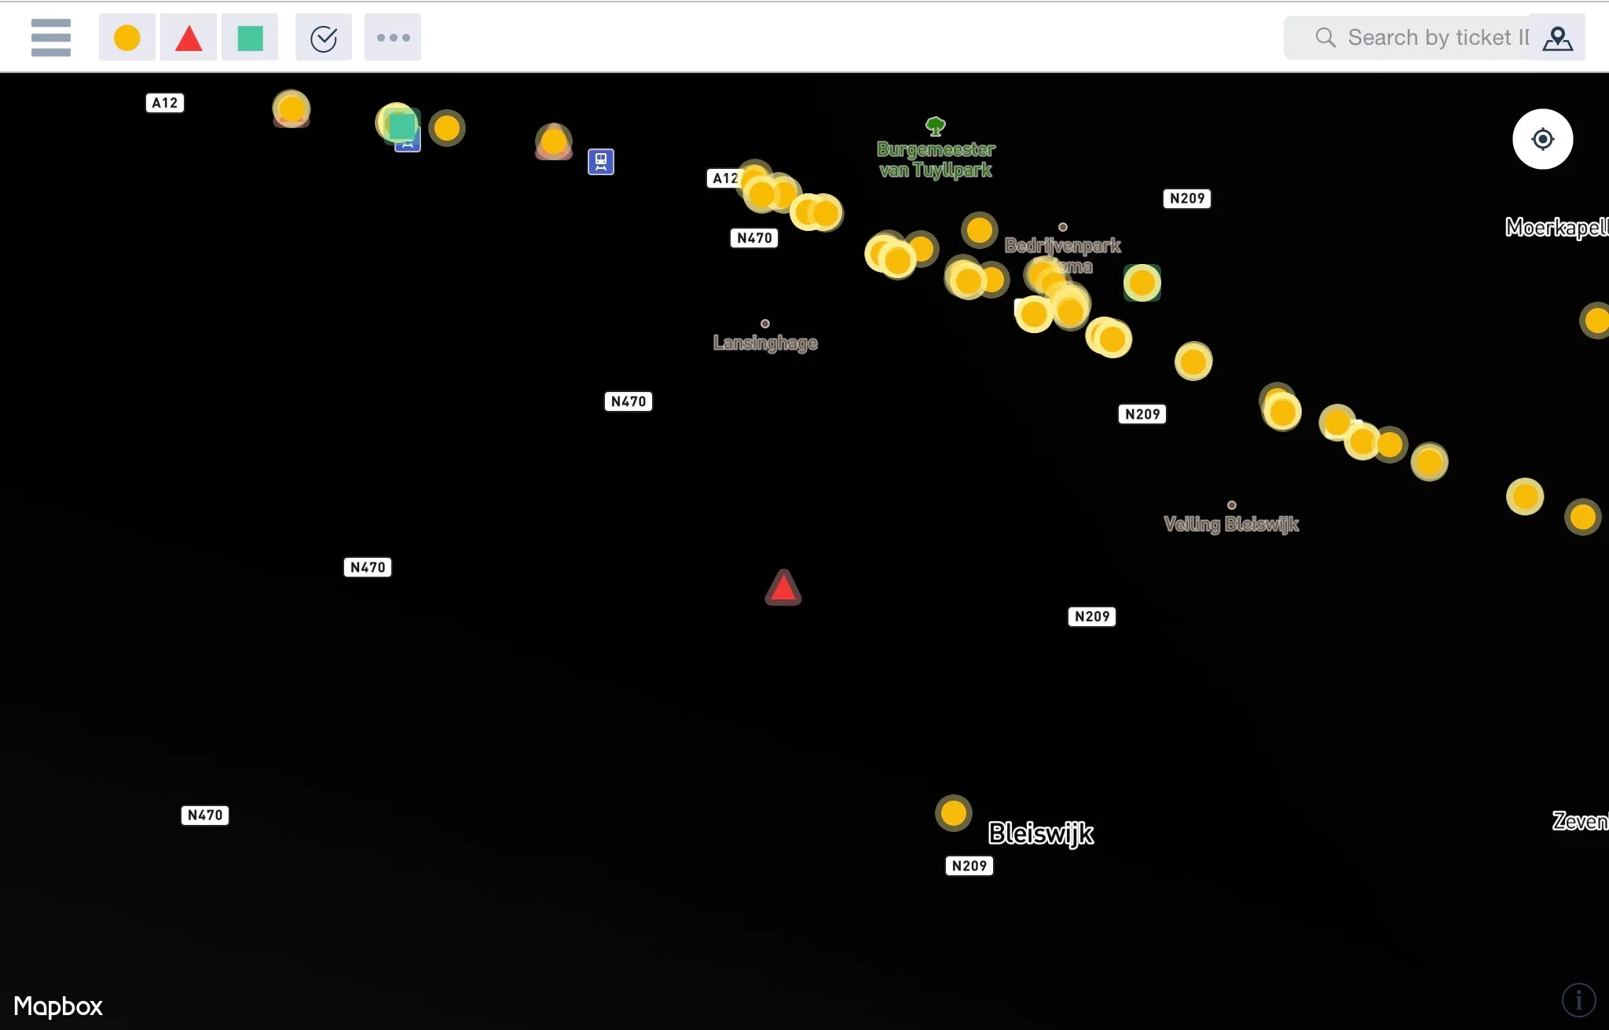Image resolution: width=1609 pixels, height=1030 pixels.
Task: Click the train station icon on map
Action: coord(601,162)
